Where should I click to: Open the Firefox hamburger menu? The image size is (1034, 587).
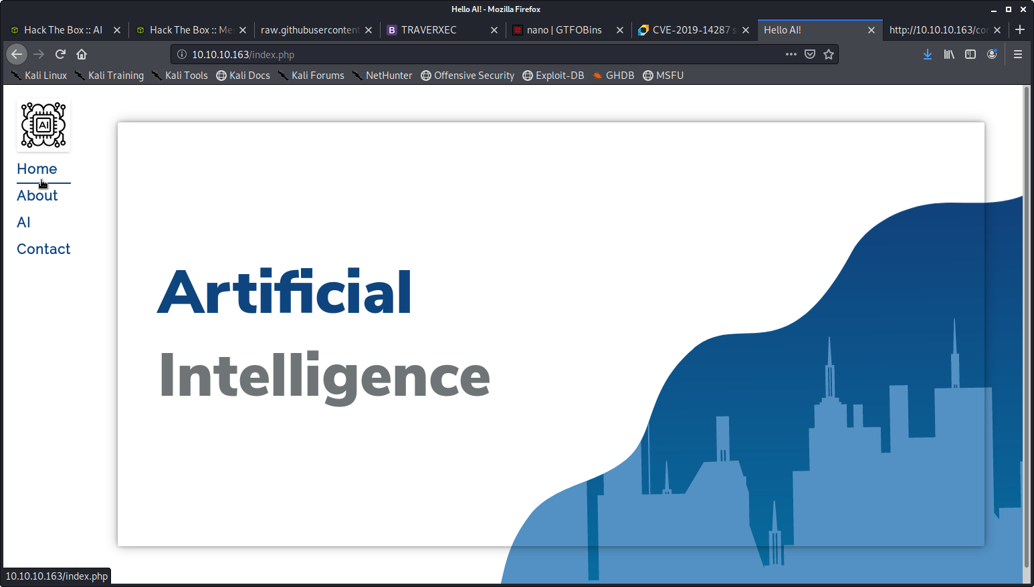pyautogui.click(x=1018, y=54)
